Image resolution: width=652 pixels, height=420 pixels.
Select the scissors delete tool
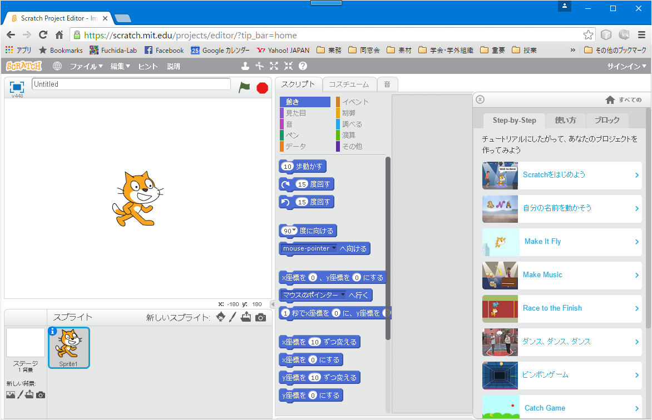tap(259, 66)
